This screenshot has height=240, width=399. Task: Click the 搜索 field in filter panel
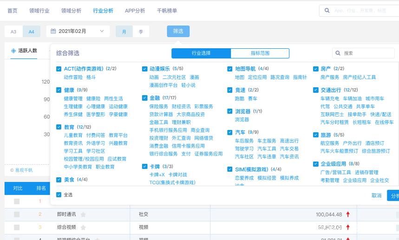click(364, 53)
